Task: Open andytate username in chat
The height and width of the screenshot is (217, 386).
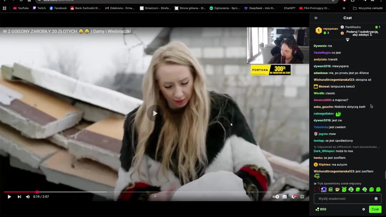Action: (x=320, y=59)
